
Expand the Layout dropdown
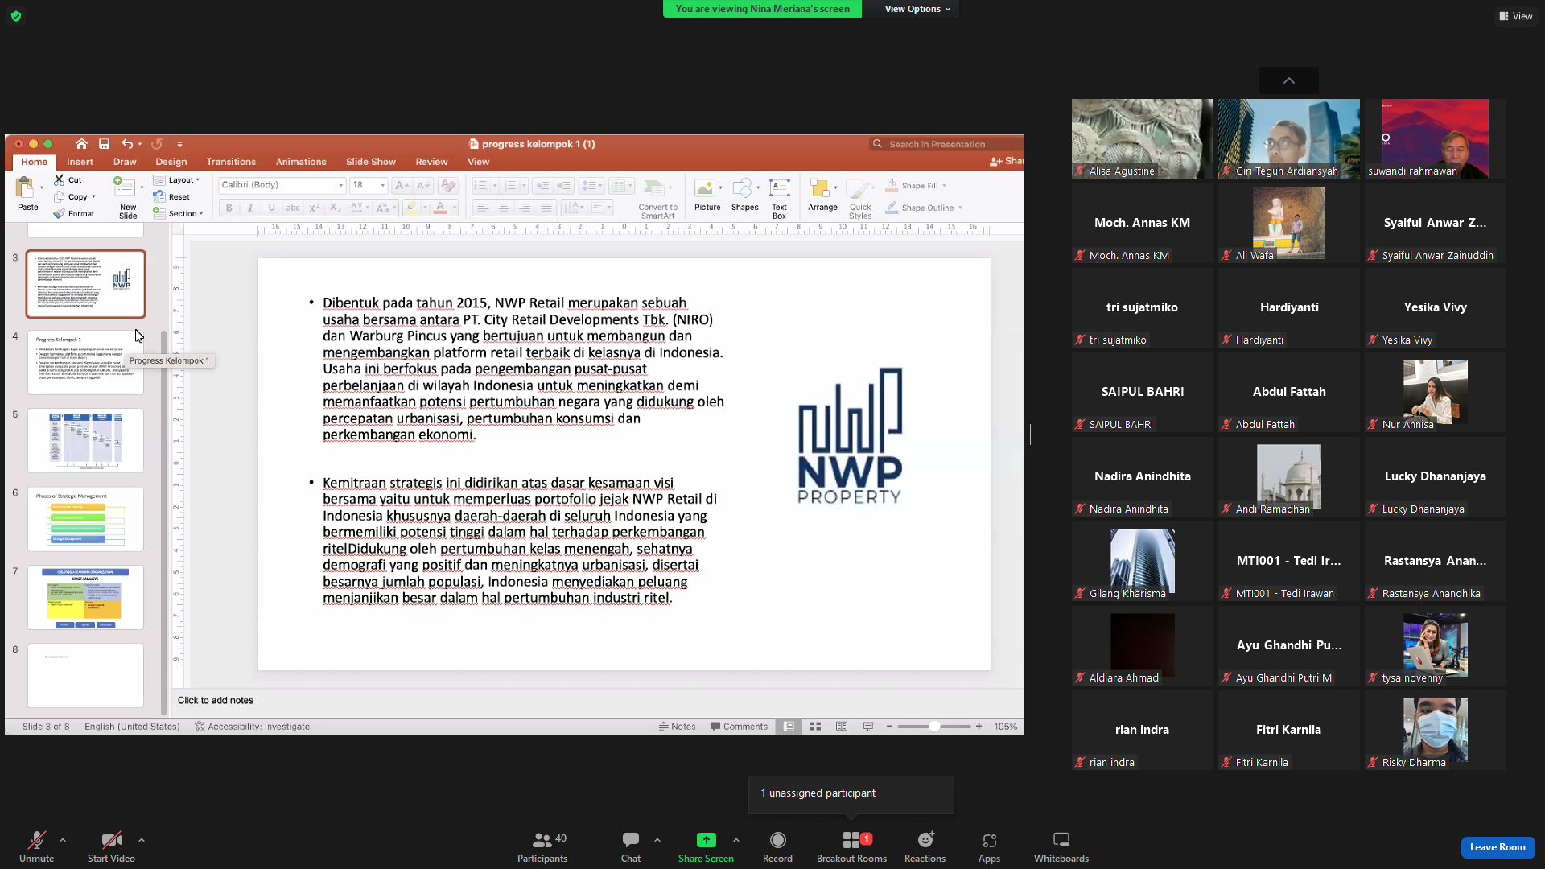(176, 180)
